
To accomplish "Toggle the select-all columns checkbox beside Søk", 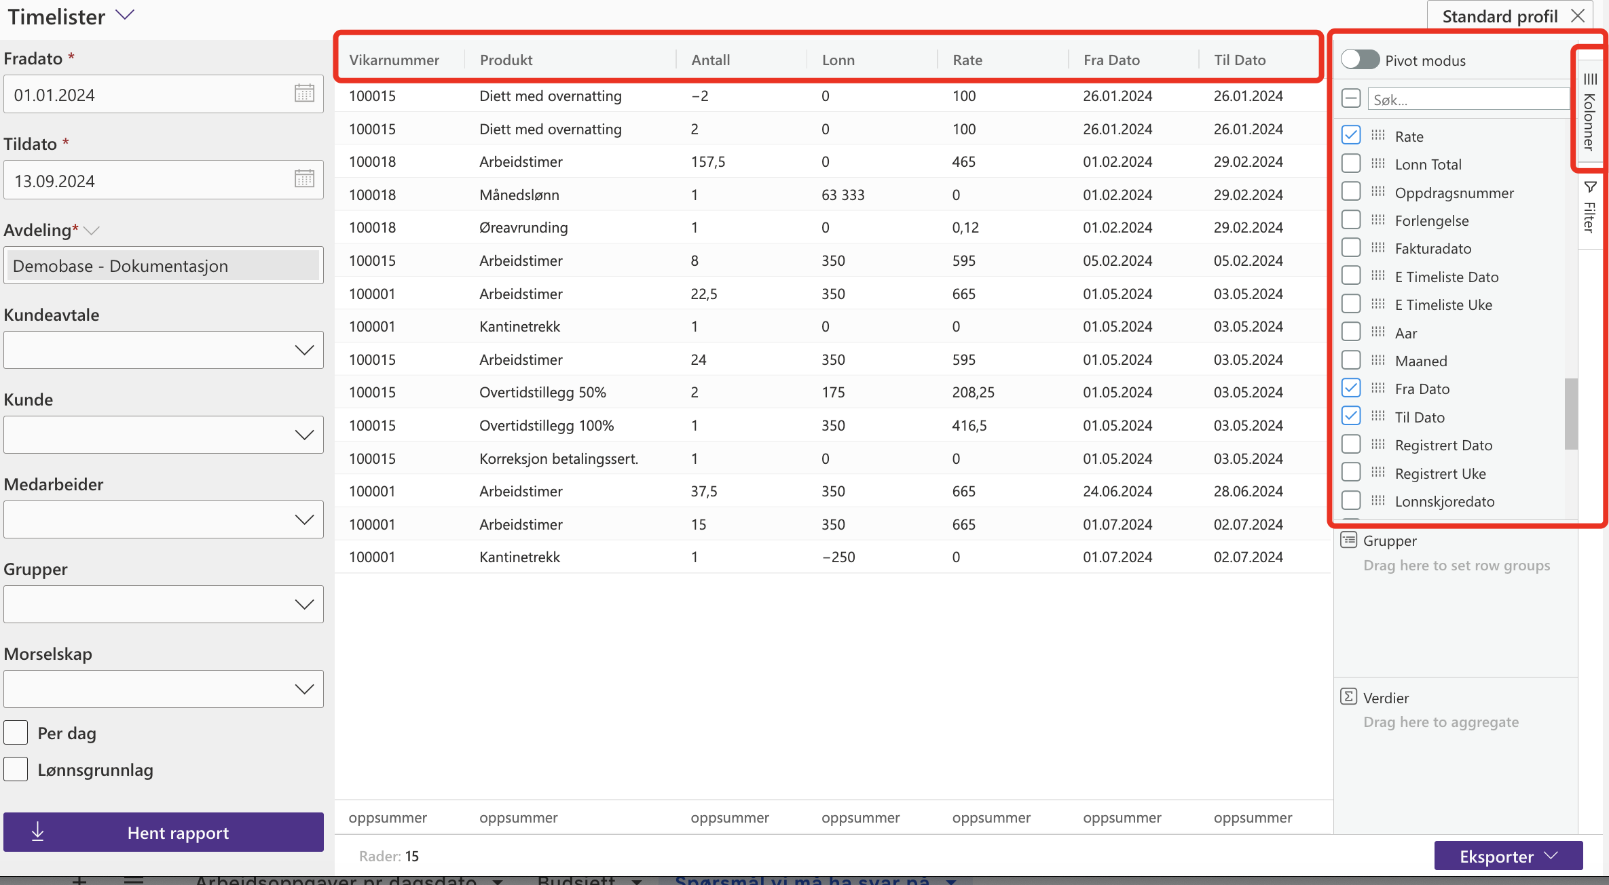I will (1351, 99).
